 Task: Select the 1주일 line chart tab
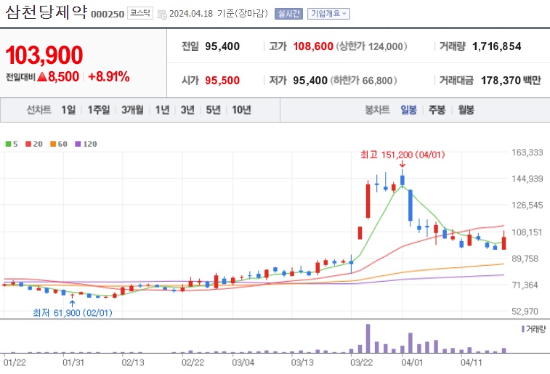99,110
